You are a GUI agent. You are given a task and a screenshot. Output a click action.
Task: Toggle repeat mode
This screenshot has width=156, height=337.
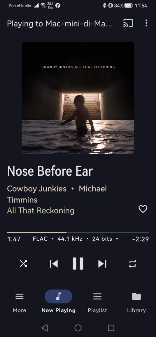click(133, 264)
